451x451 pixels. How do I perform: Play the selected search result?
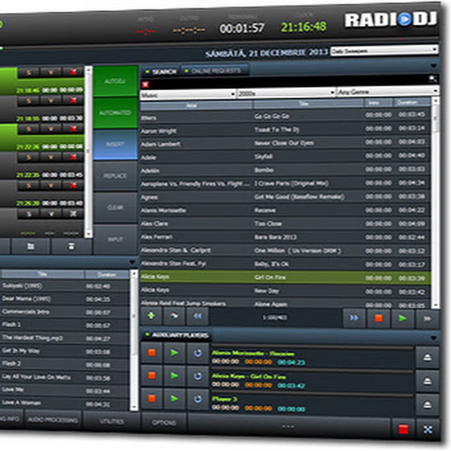pos(402,318)
